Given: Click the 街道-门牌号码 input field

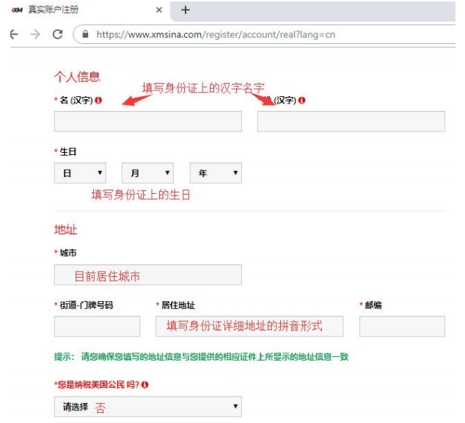Looking at the screenshot, I should coord(97,327).
